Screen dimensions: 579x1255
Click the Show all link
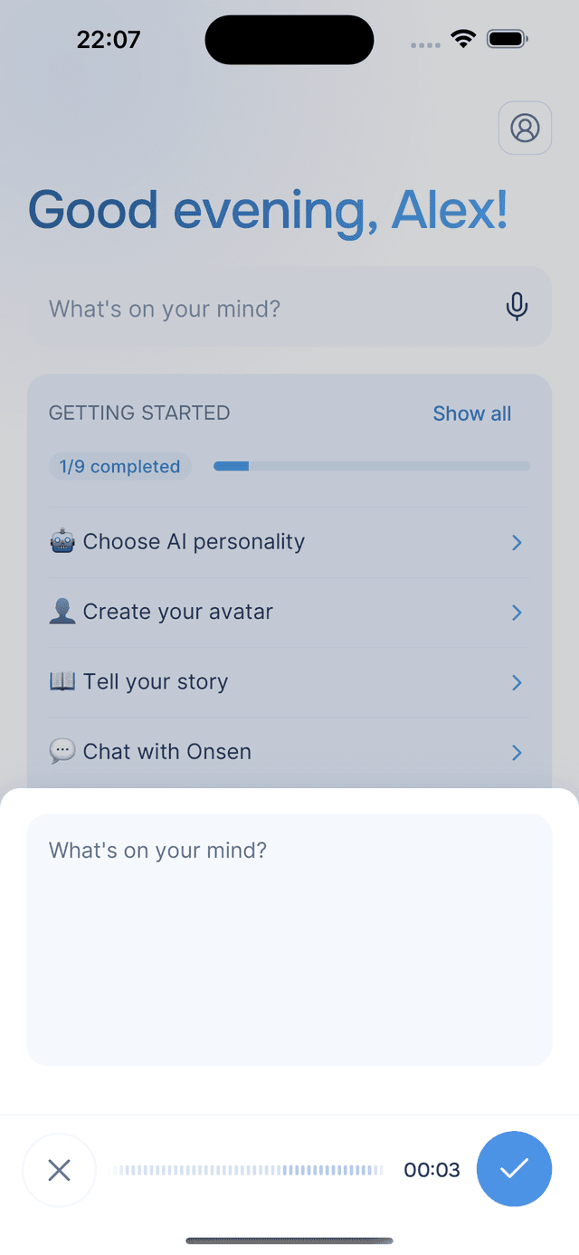tap(471, 414)
